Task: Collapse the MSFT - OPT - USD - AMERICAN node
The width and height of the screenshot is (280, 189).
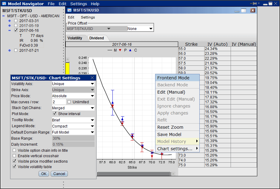Action: click(x=3, y=16)
